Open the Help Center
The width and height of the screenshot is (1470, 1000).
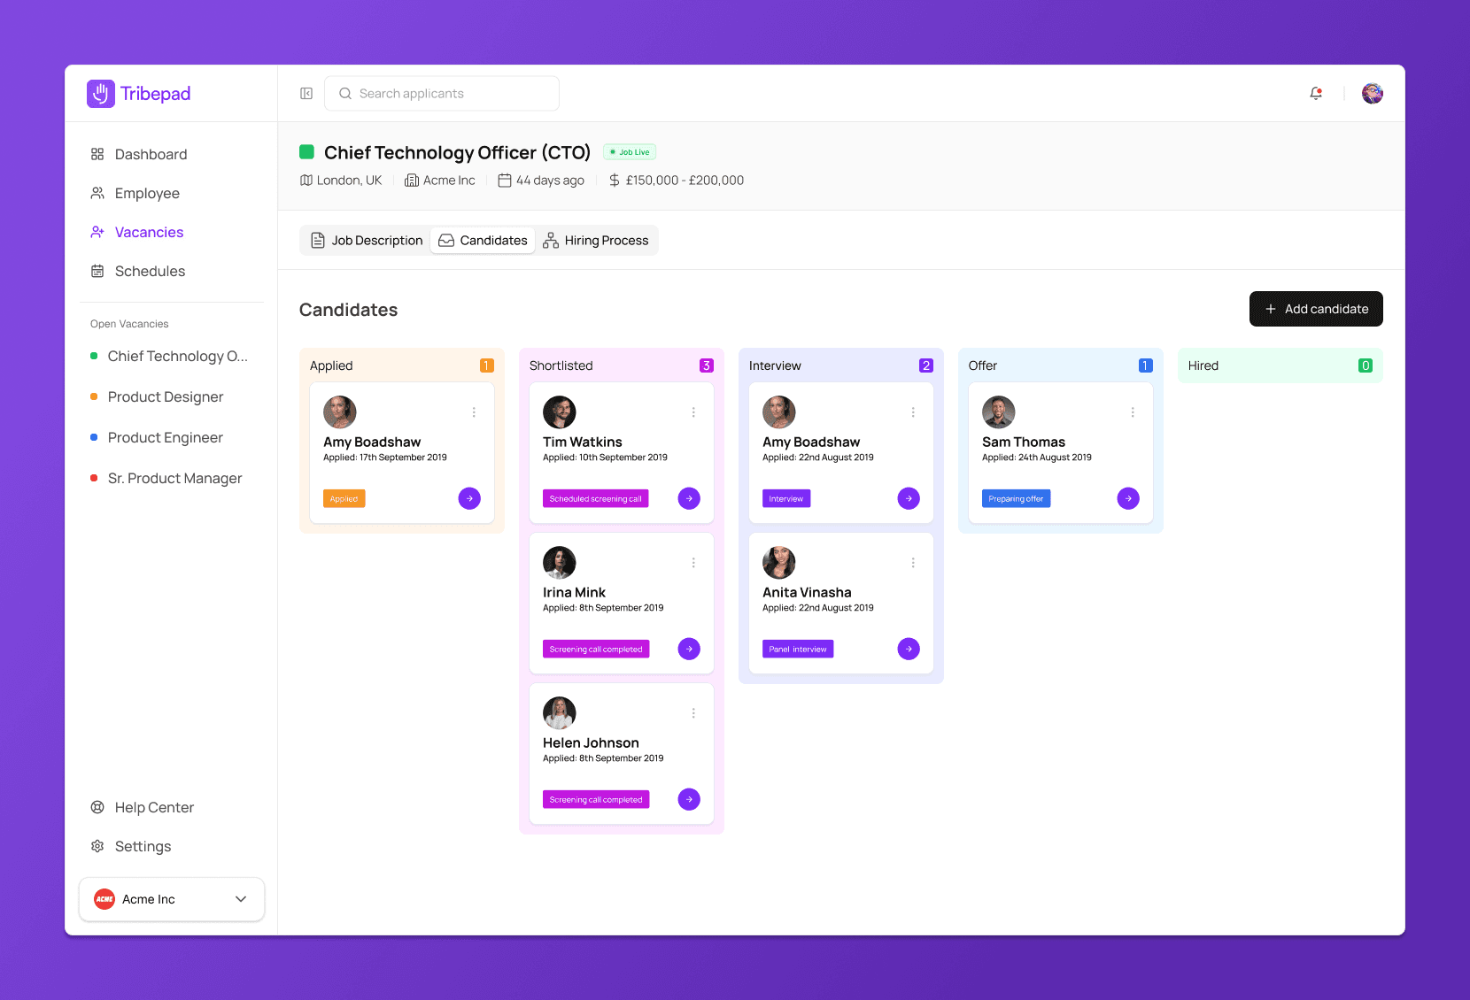point(153,807)
